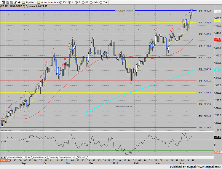The width and height of the screenshot is (222, 169).
Task: Click the Apr month label on time axis
Action: [x=182, y=163]
